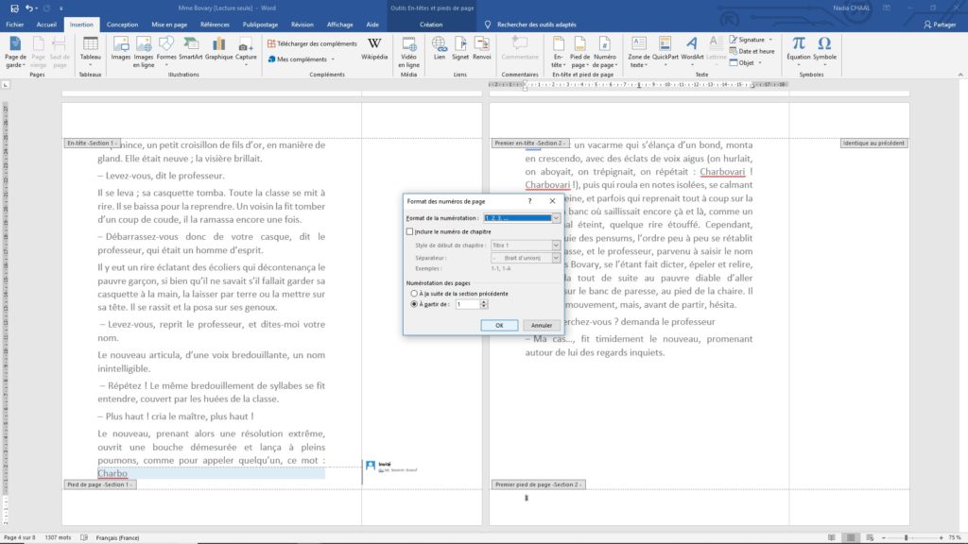Insert a Lien hyperlink

tap(439, 49)
